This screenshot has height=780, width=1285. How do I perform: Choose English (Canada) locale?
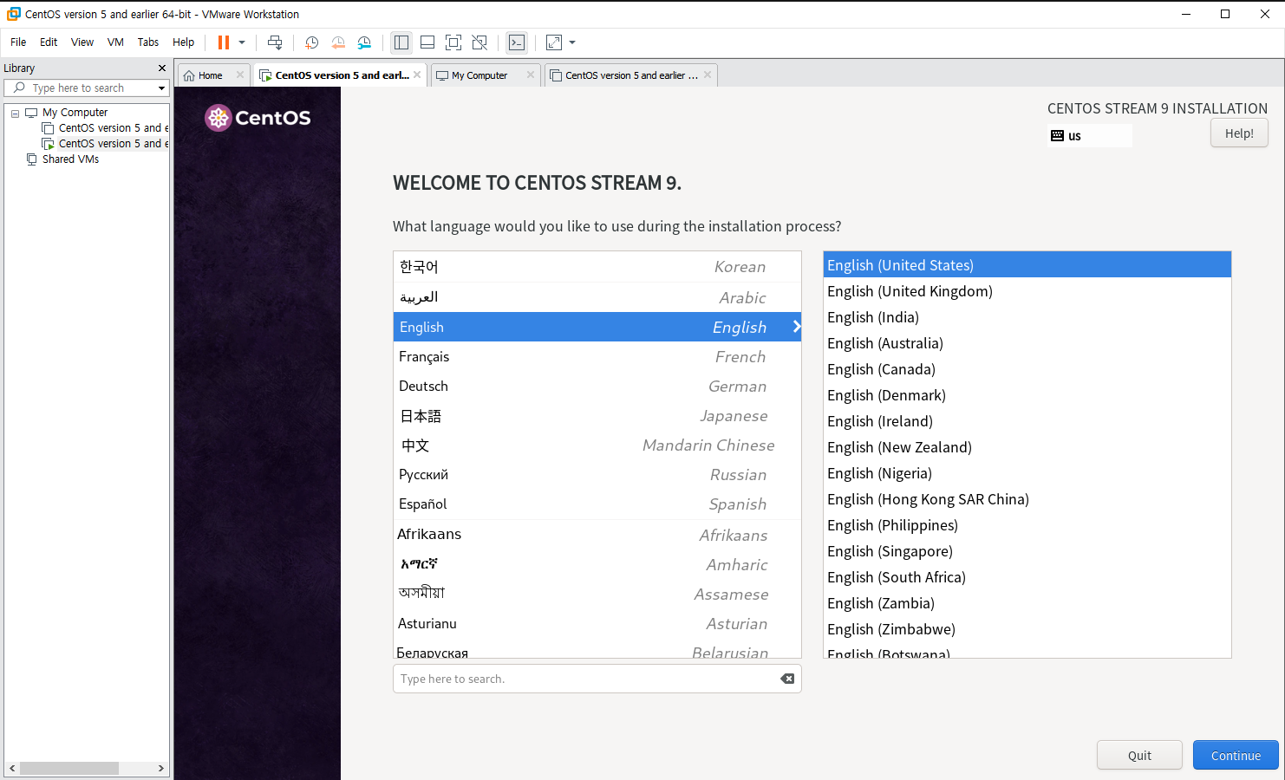click(1027, 369)
